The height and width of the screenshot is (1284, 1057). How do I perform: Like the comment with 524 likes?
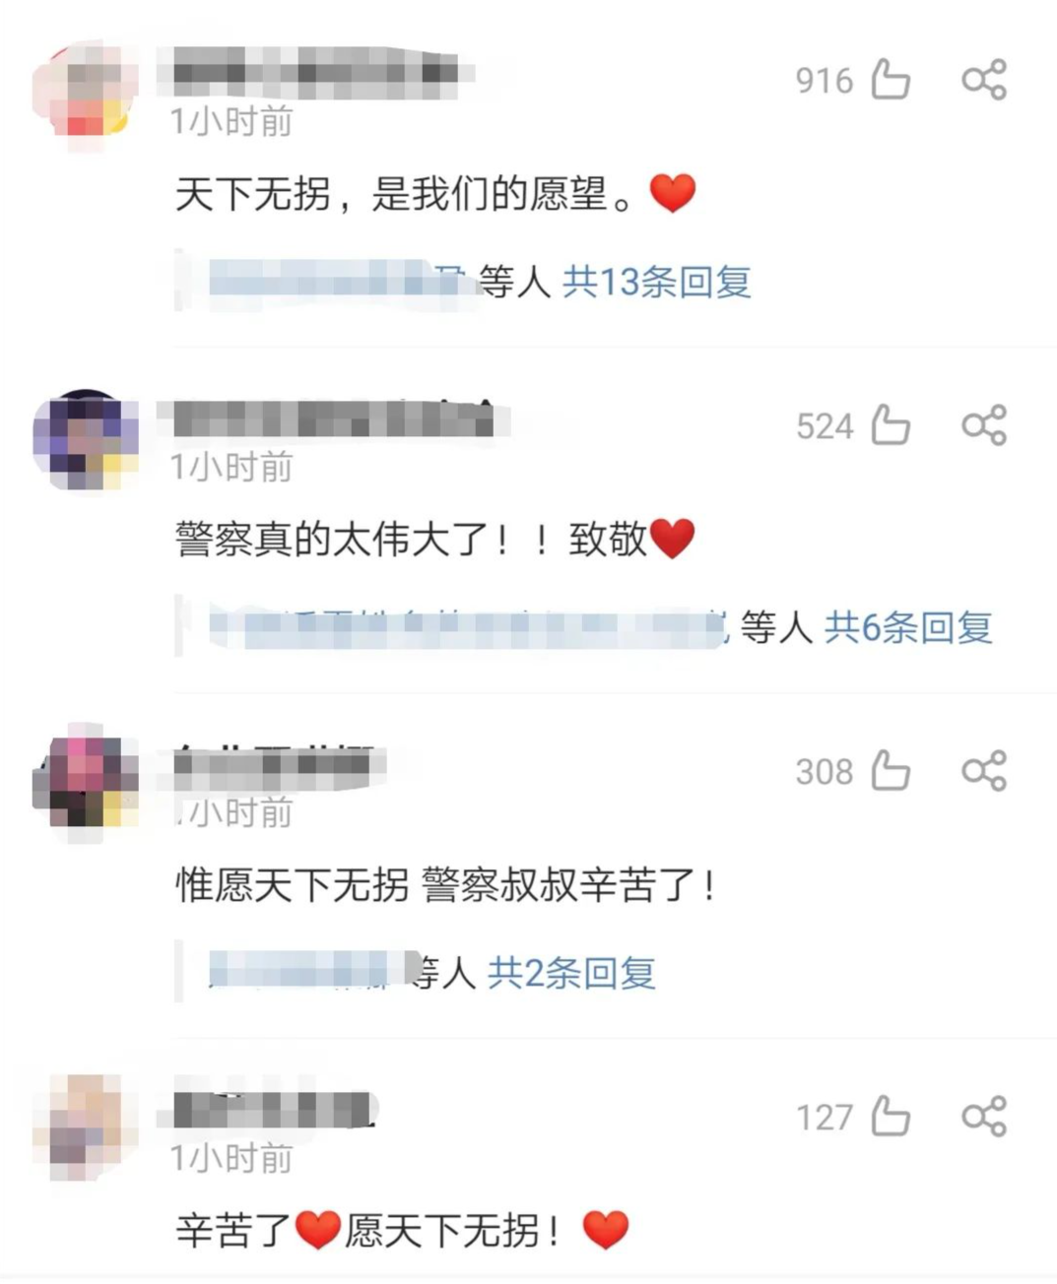coord(891,425)
